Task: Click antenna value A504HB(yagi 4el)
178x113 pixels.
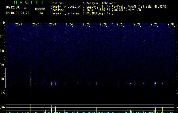Action: click(100, 13)
